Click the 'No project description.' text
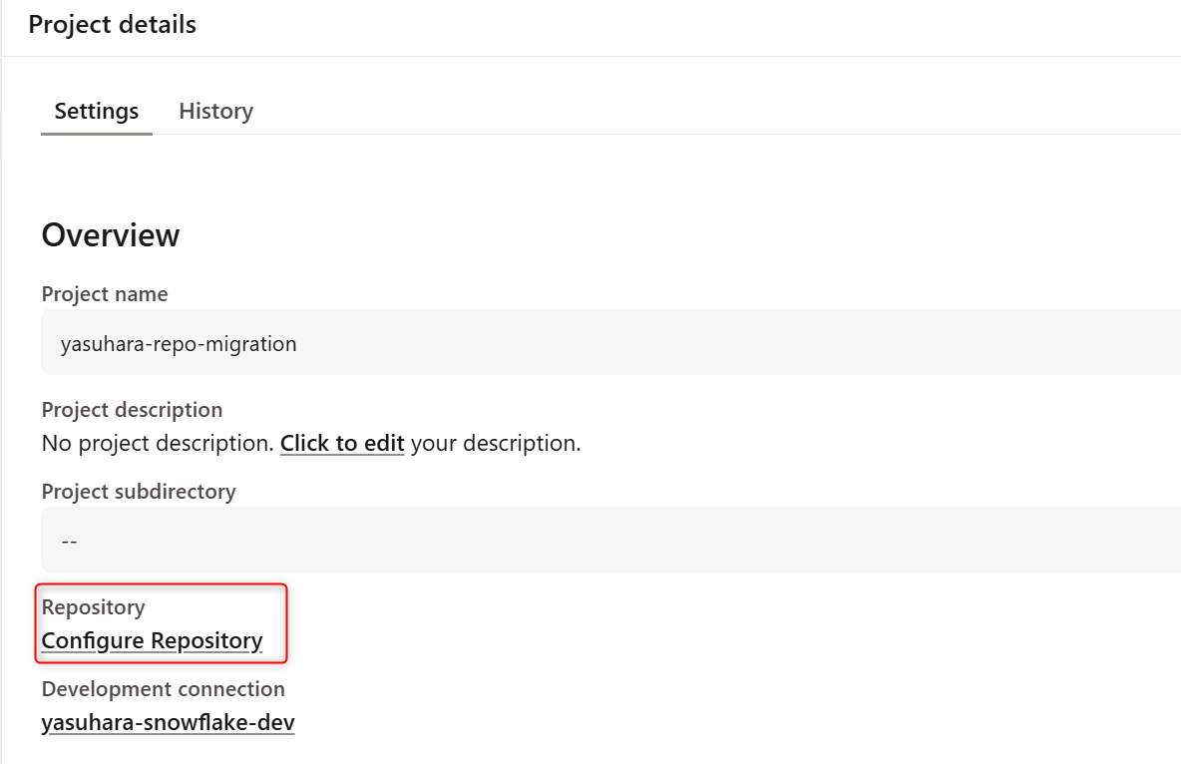 click(158, 443)
